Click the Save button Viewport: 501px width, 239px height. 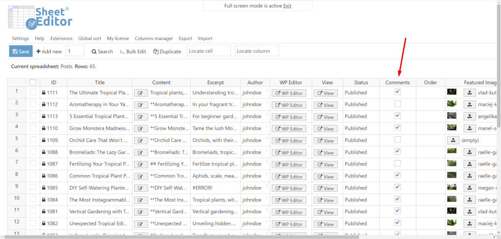(x=21, y=51)
